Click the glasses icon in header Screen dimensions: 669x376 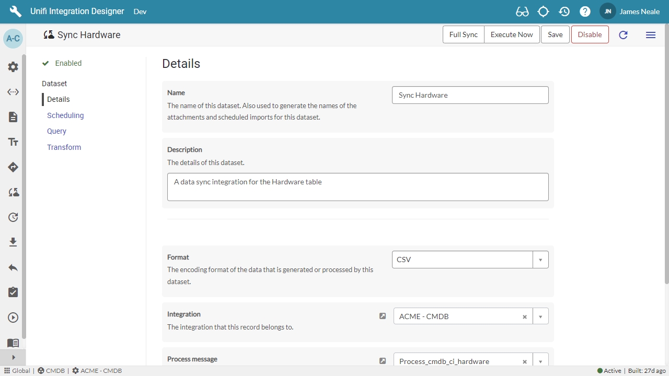click(522, 11)
